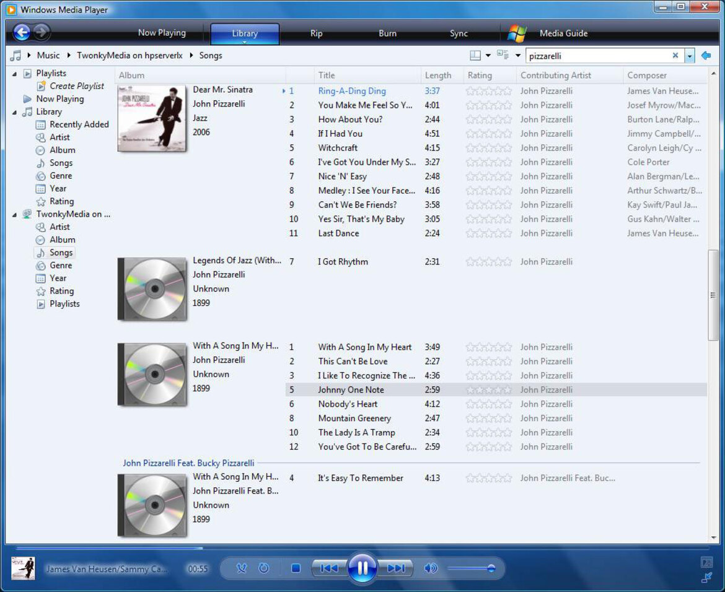725x592 pixels.
Task: Click the playback seek bar
Action: pyautogui.click(x=362, y=548)
